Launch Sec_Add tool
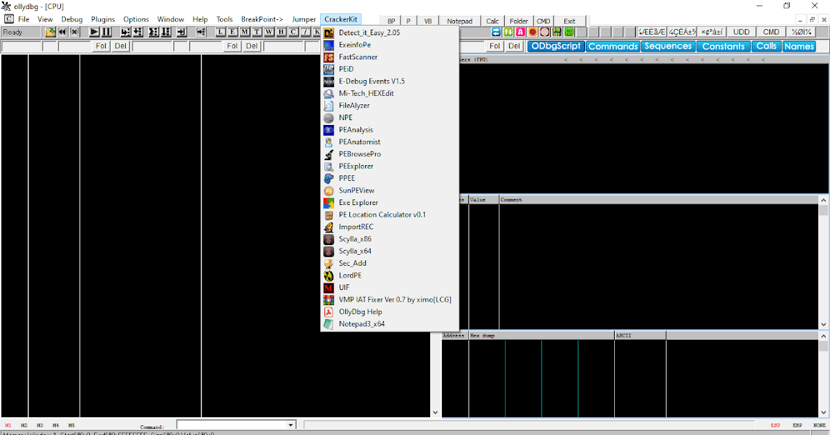This screenshot has height=435, width=830. click(x=389, y=263)
